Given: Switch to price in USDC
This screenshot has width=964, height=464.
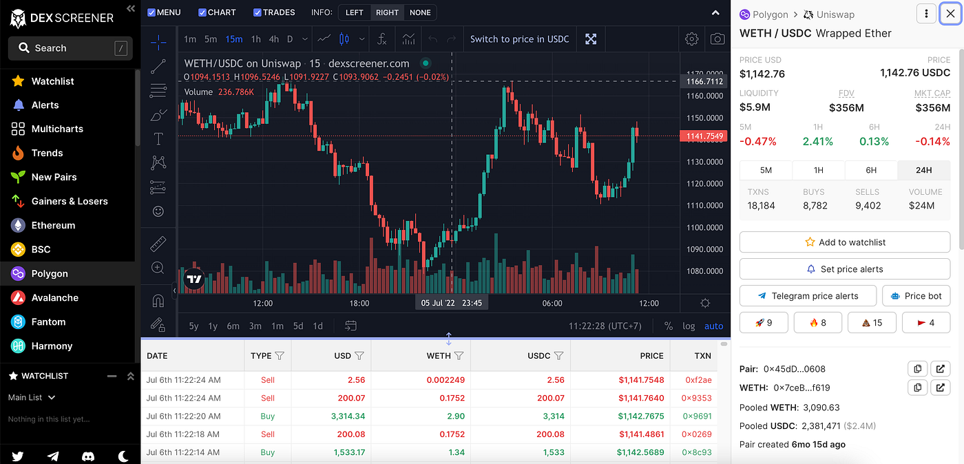Looking at the screenshot, I should point(520,39).
